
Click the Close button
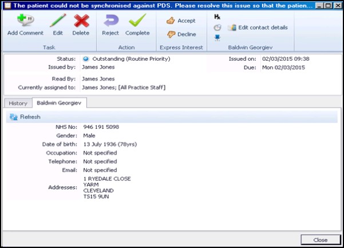pos(320,239)
